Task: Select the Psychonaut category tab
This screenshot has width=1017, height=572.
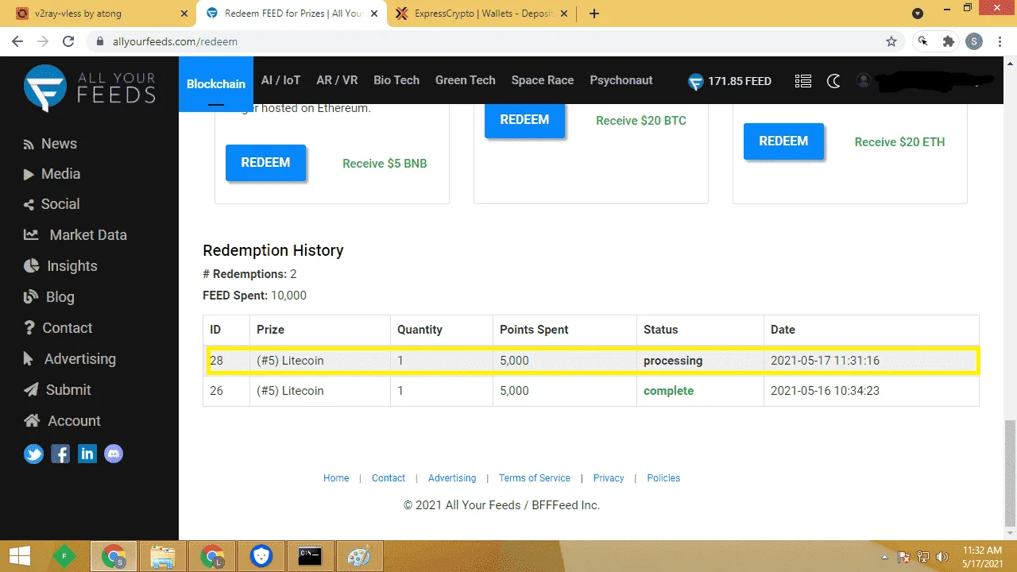Action: (621, 80)
